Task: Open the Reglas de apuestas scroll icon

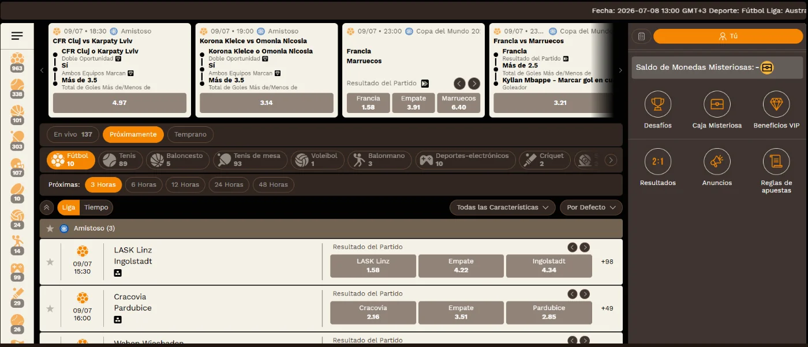Action: 776,162
